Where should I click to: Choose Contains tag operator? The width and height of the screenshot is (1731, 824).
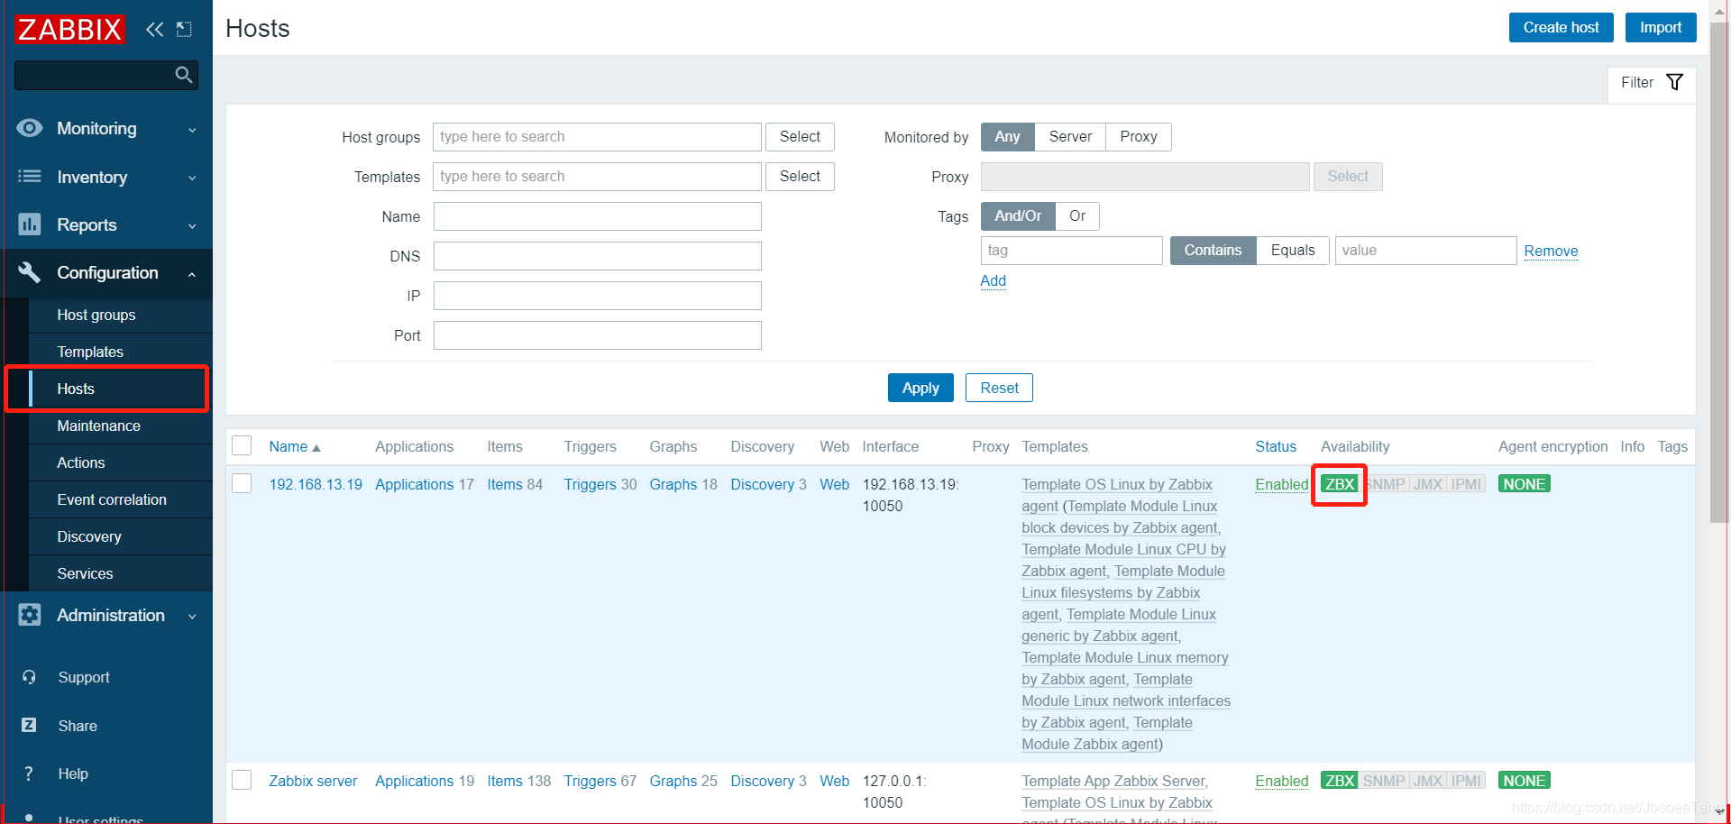1213,251
